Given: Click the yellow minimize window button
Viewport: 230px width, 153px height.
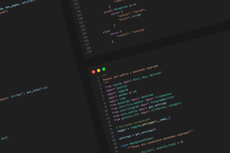Looking at the screenshot, I should [x=99, y=70].
